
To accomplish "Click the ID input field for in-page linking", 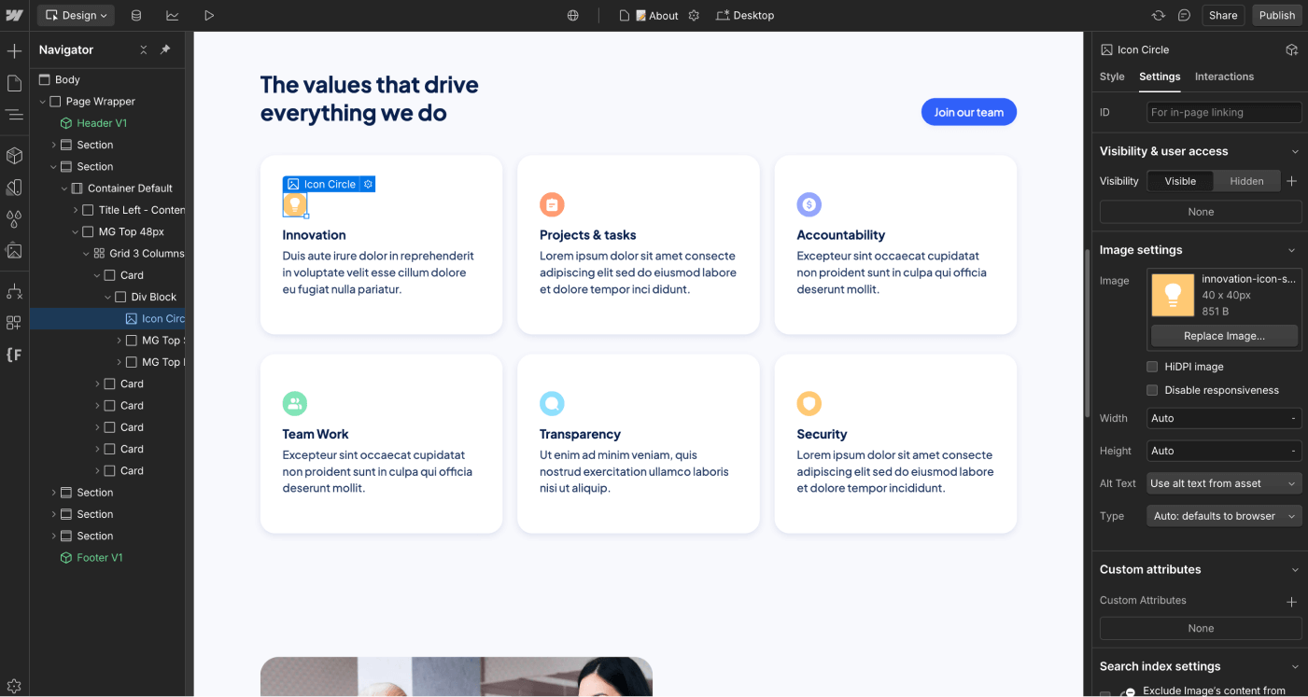I will tap(1224, 112).
